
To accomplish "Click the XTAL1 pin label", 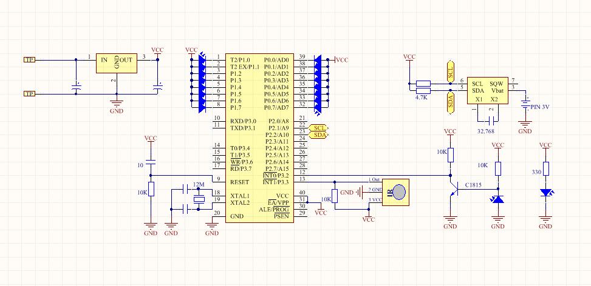I will pos(240,196).
